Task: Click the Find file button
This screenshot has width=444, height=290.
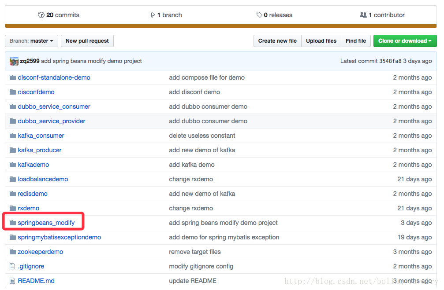Action: (356, 41)
